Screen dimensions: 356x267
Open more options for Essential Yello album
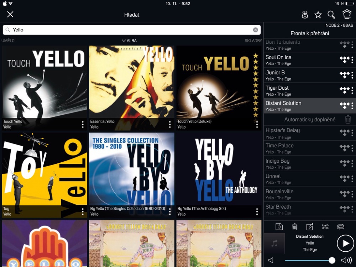170,124
